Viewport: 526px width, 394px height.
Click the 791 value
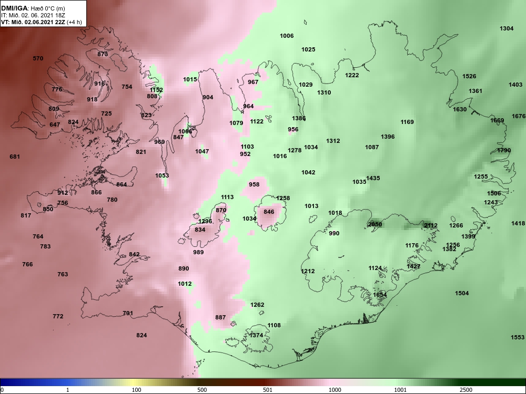[x=128, y=313]
